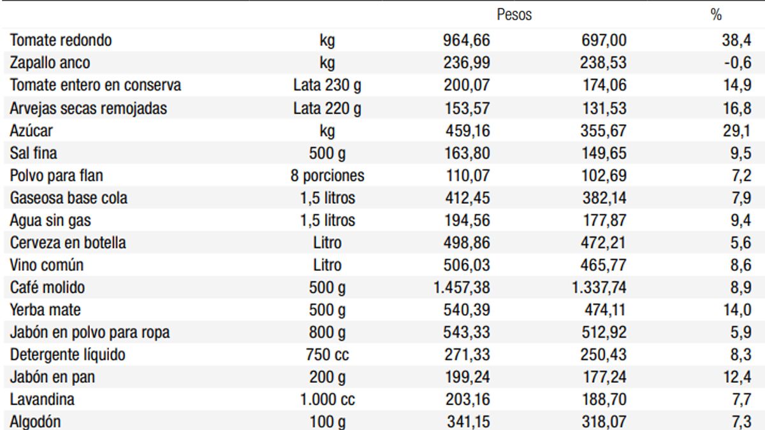This screenshot has height=430, width=765.
Task: Click the 'Lata 230 g' unit cell
Action: 327,85
